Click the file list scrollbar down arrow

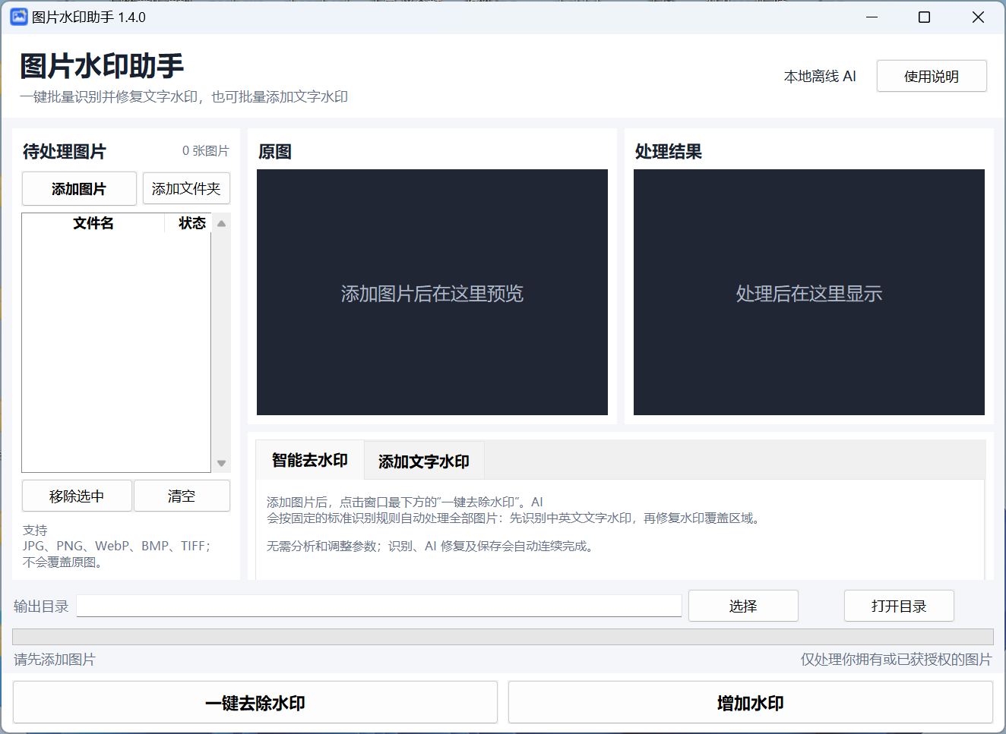click(221, 463)
